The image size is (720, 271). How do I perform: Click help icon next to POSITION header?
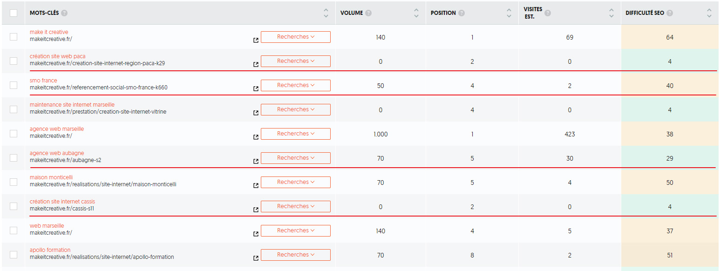tap(462, 13)
